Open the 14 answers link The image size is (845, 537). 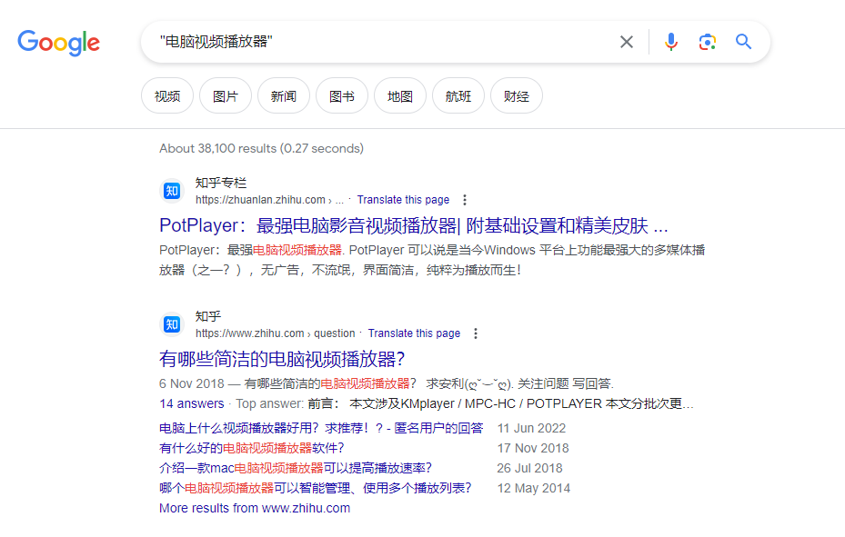[191, 403]
